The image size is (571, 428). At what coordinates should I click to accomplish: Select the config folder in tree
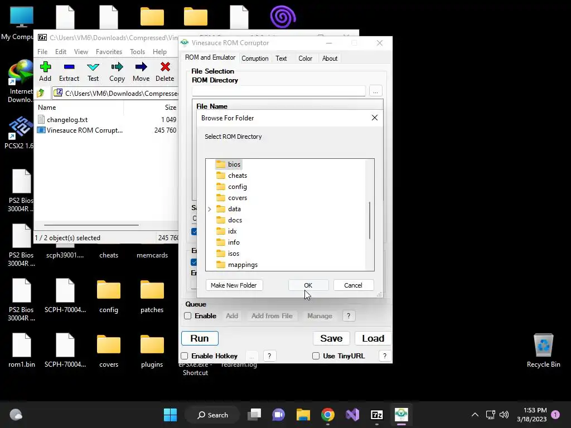(231, 187)
